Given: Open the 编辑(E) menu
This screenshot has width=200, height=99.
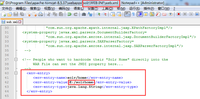Looking at the screenshot, I should [x=21, y=9].
